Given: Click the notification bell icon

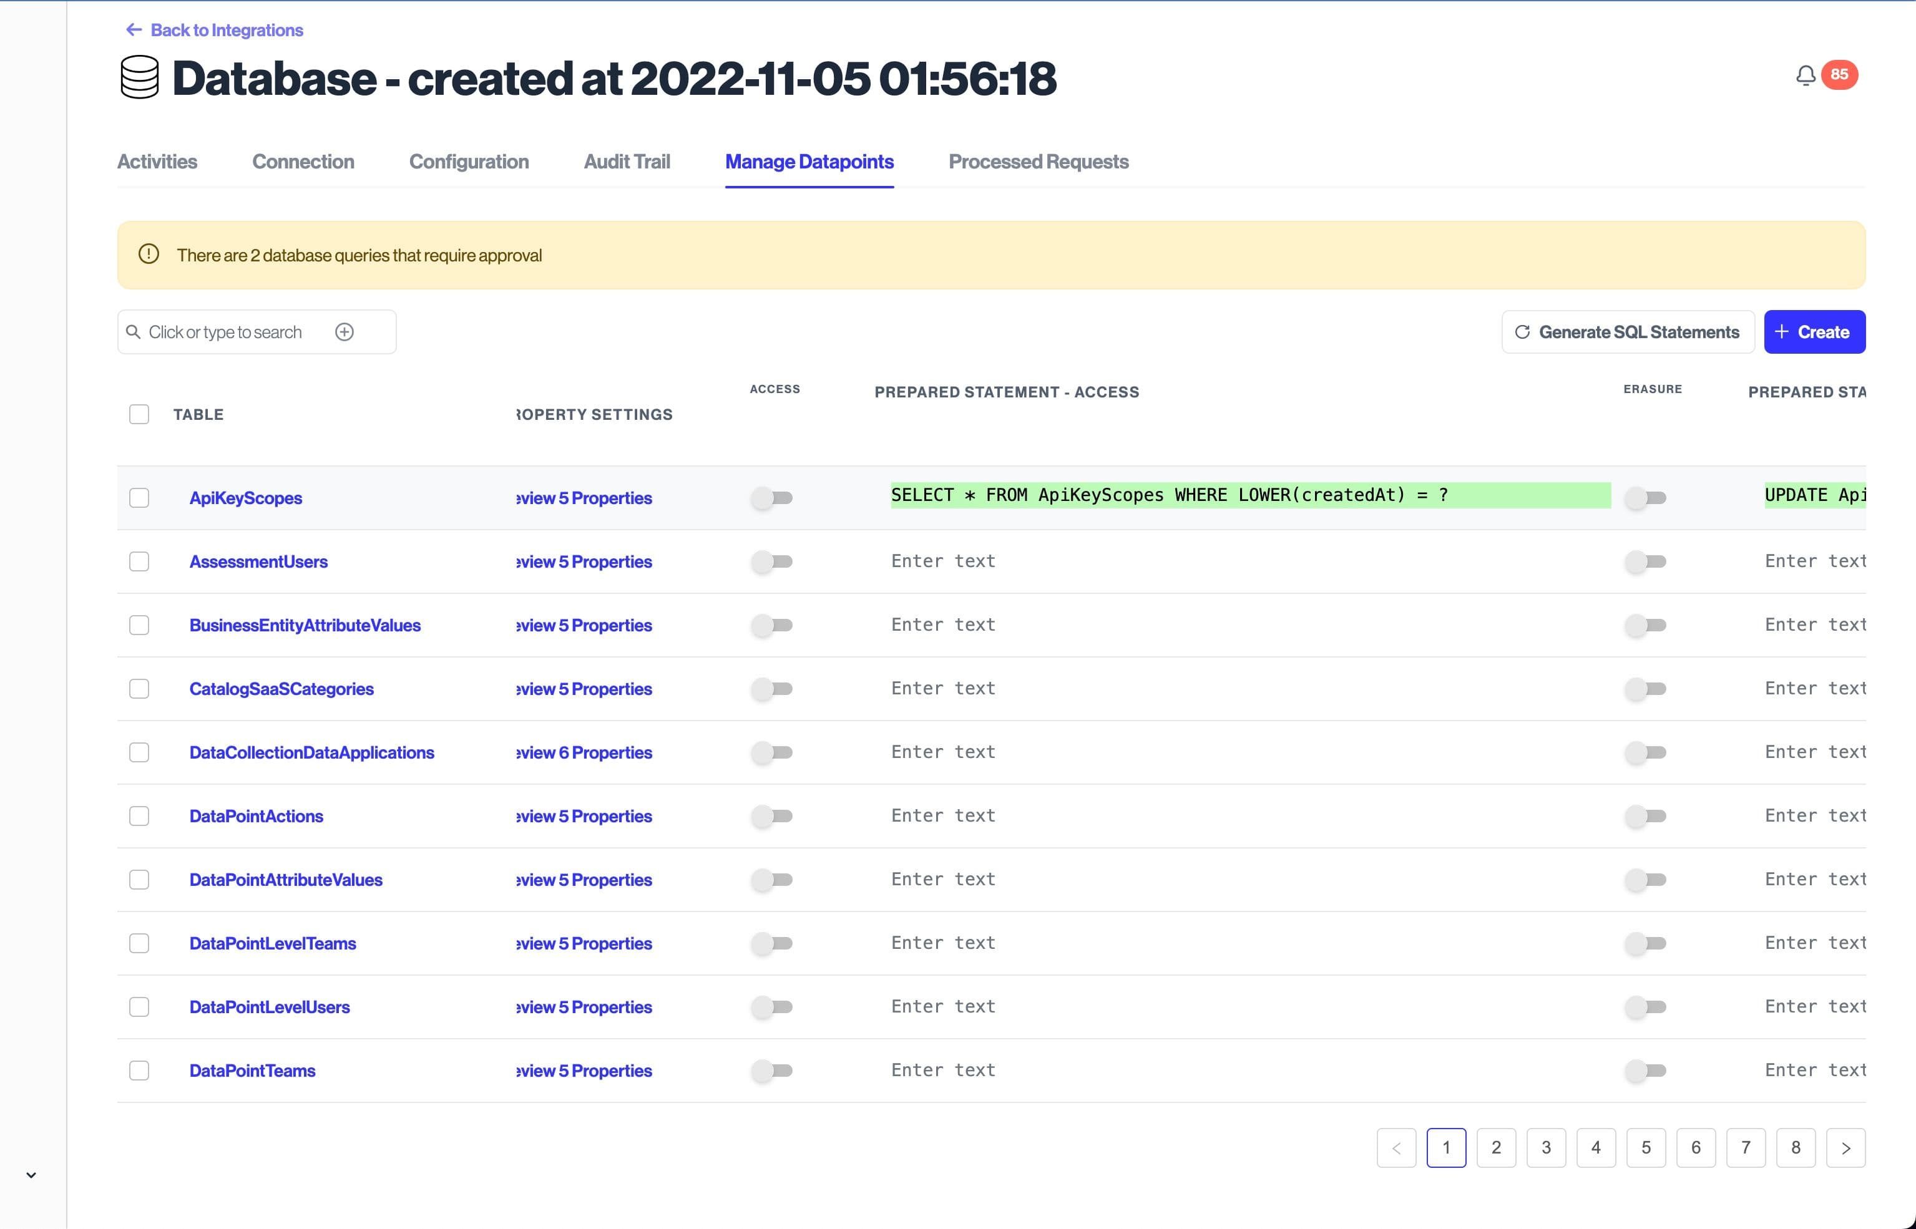Looking at the screenshot, I should 1805,75.
